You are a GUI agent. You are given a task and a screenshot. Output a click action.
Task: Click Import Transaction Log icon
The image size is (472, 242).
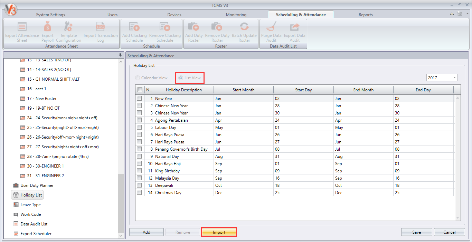click(101, 27)
